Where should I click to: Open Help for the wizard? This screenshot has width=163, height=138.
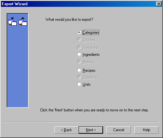[146, 130]
